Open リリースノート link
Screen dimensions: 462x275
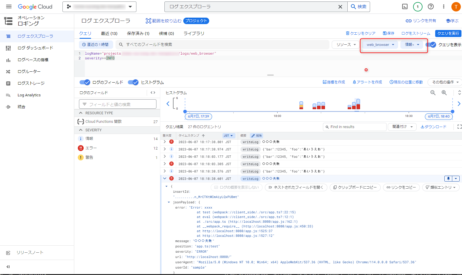point(30,253)
